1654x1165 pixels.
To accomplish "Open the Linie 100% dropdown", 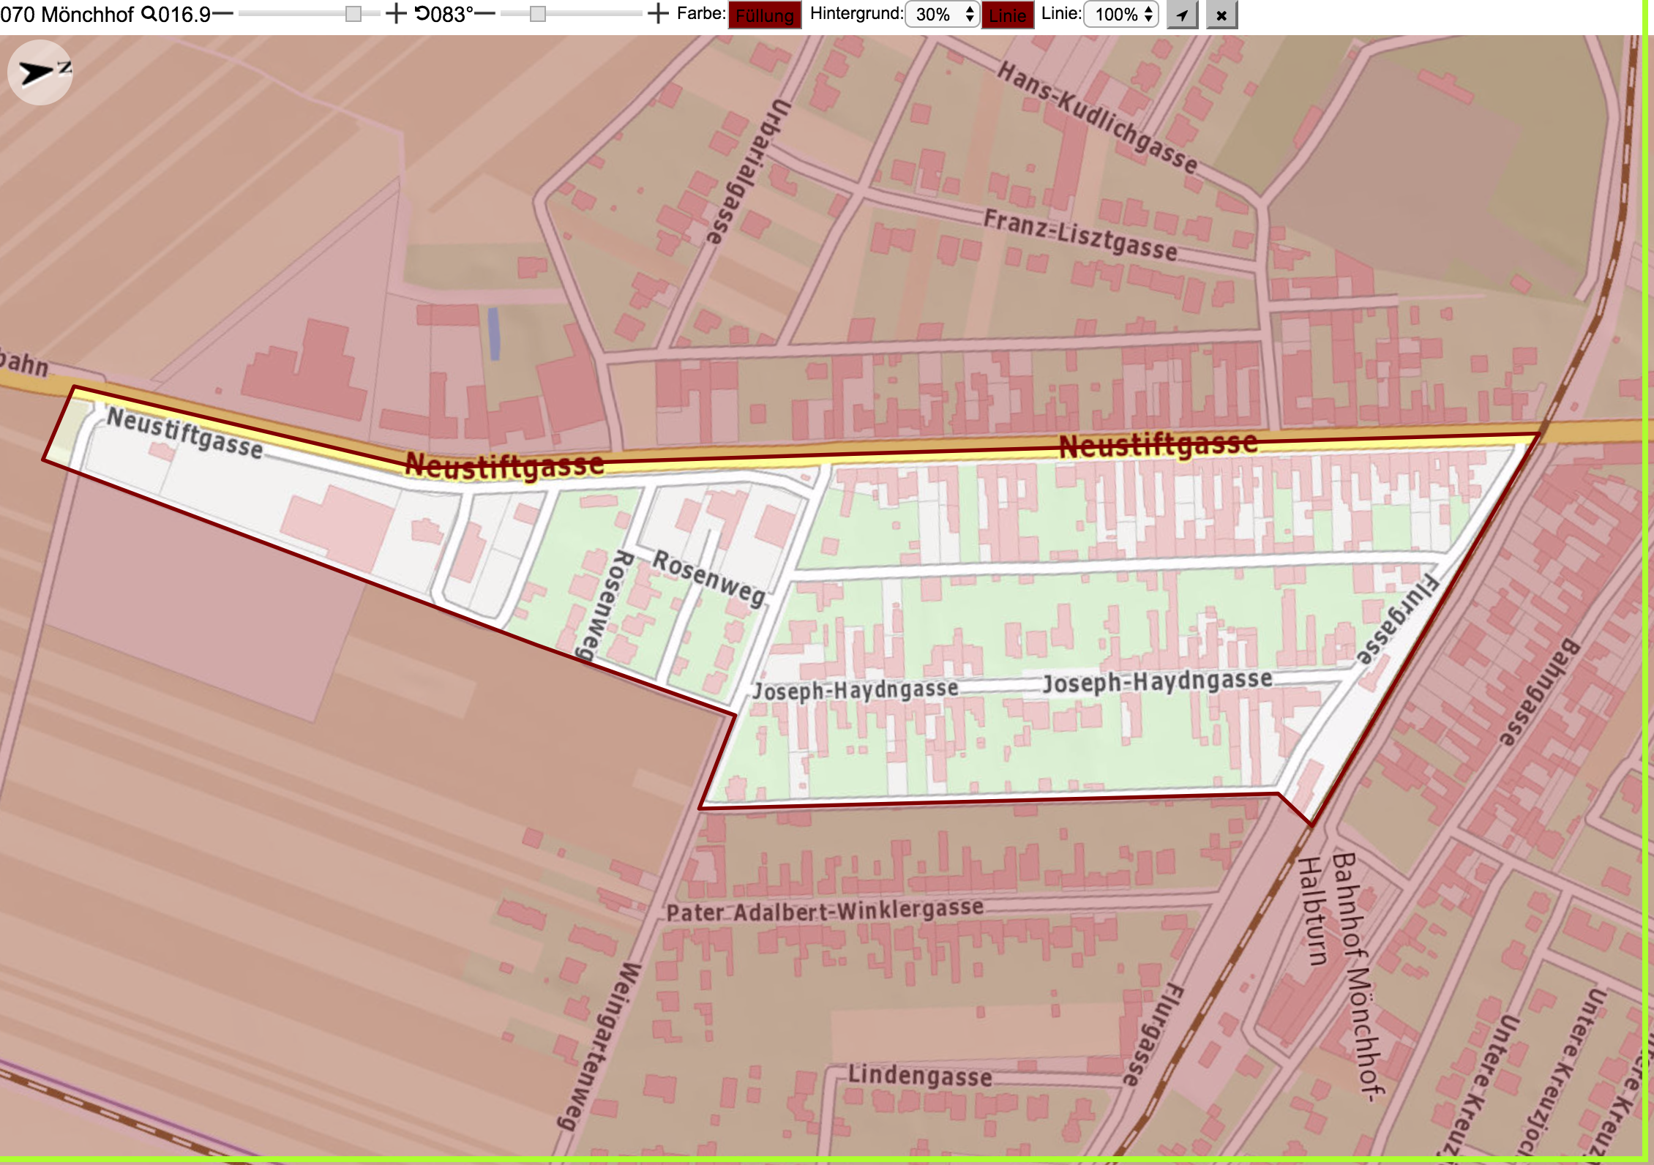I will click(1120, 15).
